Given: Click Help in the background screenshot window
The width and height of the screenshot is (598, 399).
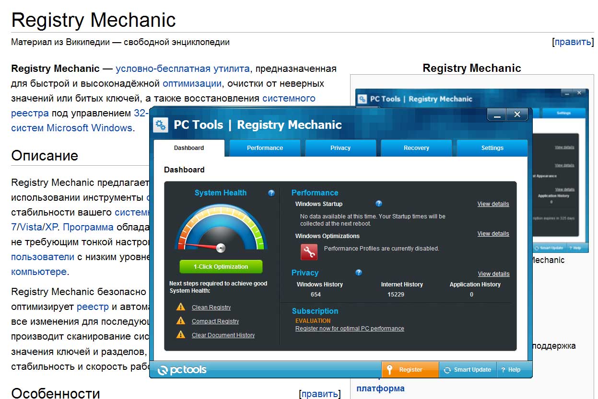Looking at the screenshot, I should [575, 248].
